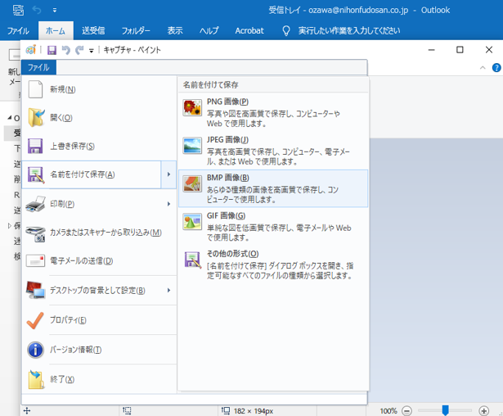Choose その他の形式(O) option
This screenshot has height=416, width=503.
[273, 265]
